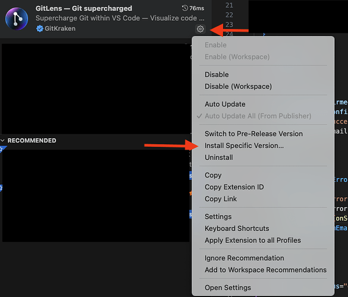Viewport: 348px width, 297px height.
Task: Click editor line number 22
Action: (x=229, y=15)
